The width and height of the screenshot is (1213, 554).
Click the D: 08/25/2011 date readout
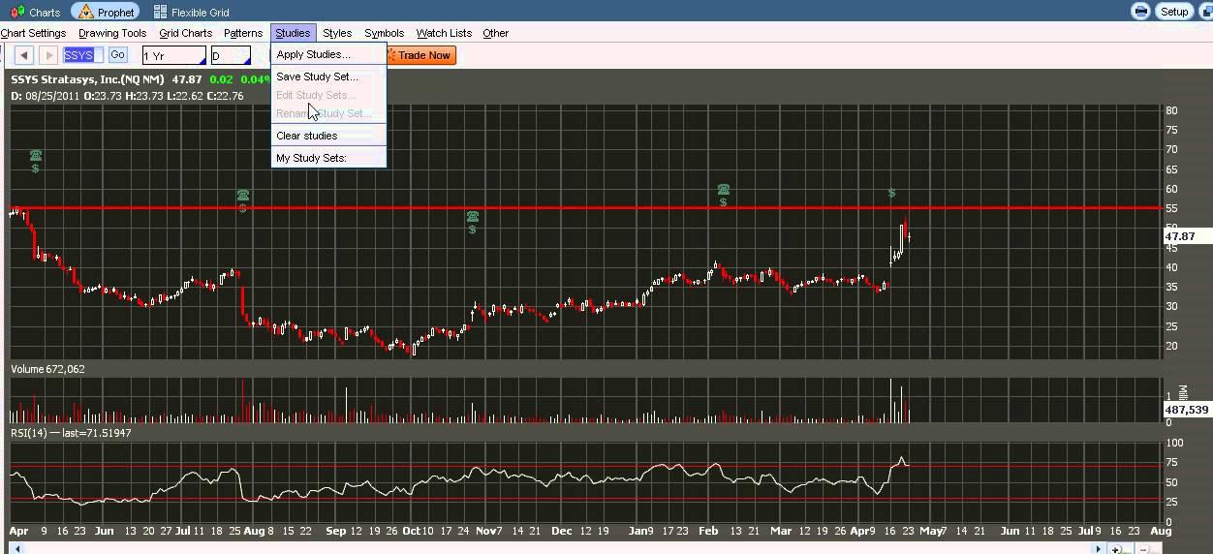coord(46,96)
